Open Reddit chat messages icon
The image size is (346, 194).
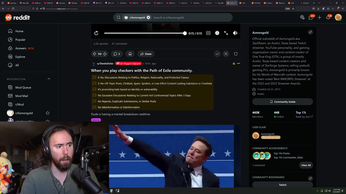(x=311, y=17)
